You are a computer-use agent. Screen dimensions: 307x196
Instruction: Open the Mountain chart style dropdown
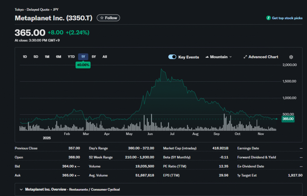219,57
